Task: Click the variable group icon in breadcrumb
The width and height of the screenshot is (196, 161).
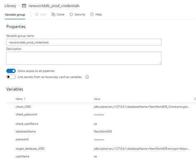Action: point(24,6)
